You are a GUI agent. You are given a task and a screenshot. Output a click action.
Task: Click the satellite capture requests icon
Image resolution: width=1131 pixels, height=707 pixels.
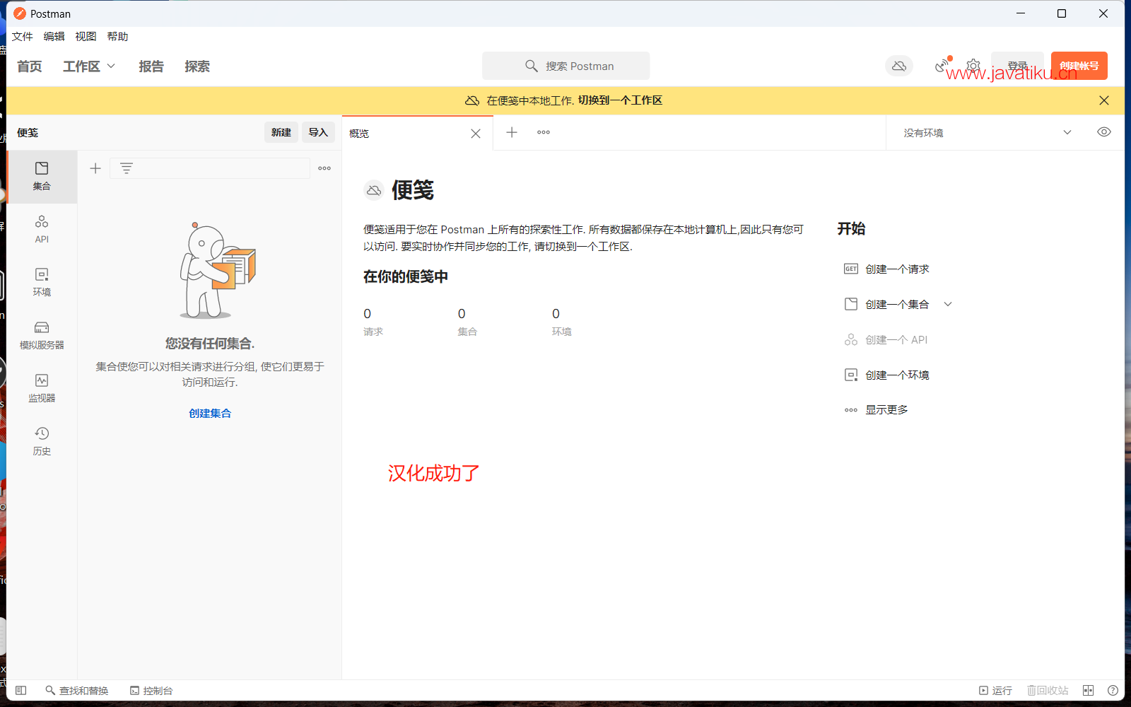tap(942, 66)
